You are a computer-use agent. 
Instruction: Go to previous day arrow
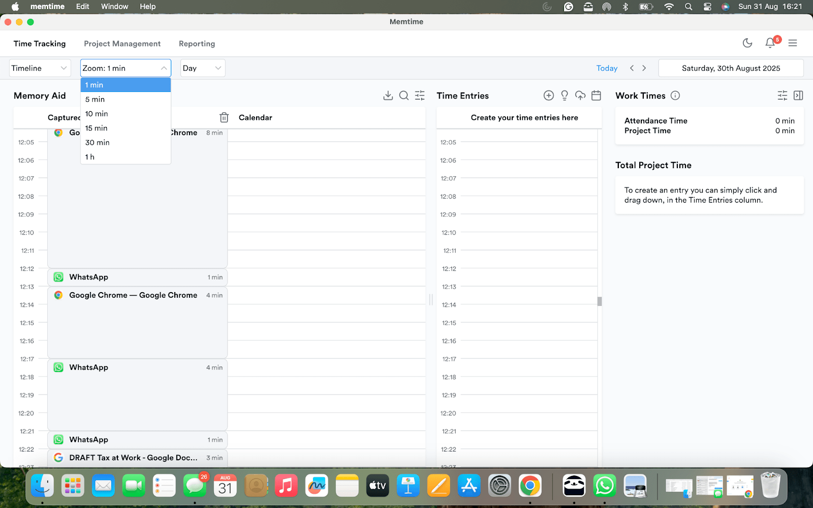pos(632,68)
